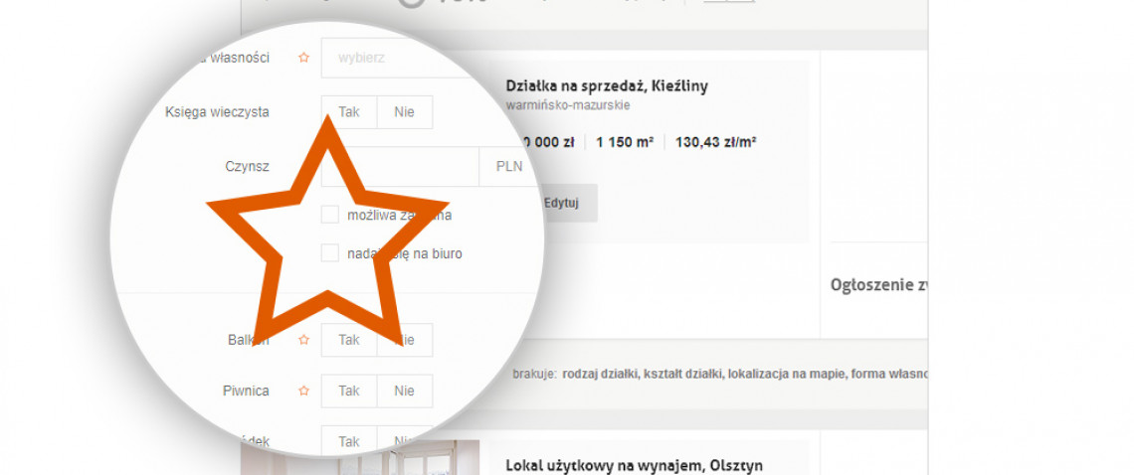Select 'Nie' for Księga wieczysta
This screenshot has height=475, width=1134.
(x=405, y=112)
